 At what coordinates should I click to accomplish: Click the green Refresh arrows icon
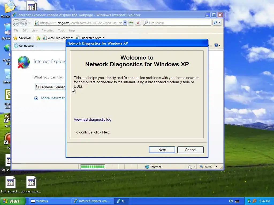[x=131, y=23]
